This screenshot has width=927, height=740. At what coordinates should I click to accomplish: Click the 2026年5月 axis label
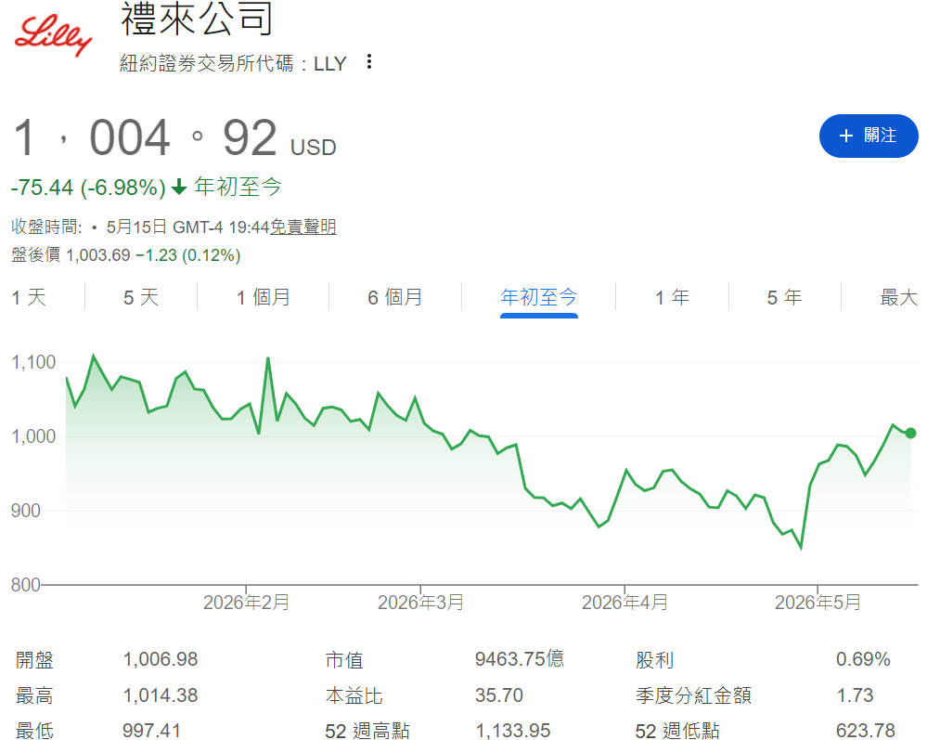[818, 603]
